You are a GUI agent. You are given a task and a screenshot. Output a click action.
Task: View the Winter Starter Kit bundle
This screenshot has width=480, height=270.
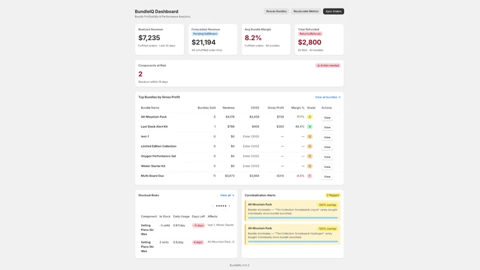pyautogui.click(x=327, y=167)
